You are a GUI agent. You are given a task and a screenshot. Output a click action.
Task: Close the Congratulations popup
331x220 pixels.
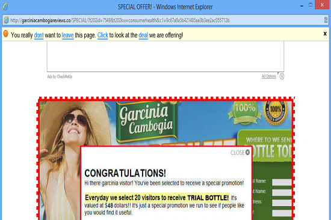coord(240,153)
